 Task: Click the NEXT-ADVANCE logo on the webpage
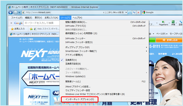[x=40, y=54]
